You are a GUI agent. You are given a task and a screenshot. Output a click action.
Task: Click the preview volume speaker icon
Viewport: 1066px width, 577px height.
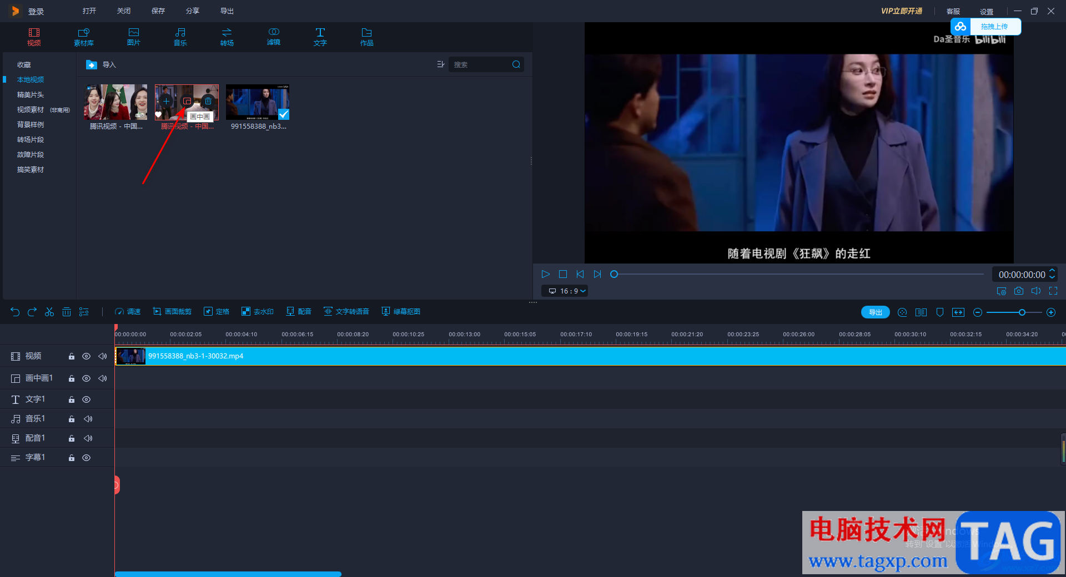[x=1036, y=291]
